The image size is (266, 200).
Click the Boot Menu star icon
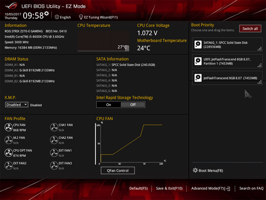click(195, 170)
